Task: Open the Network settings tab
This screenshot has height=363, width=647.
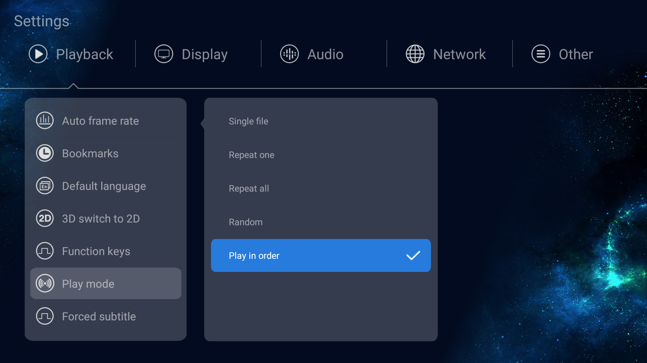Action: [x=446, y=54]
